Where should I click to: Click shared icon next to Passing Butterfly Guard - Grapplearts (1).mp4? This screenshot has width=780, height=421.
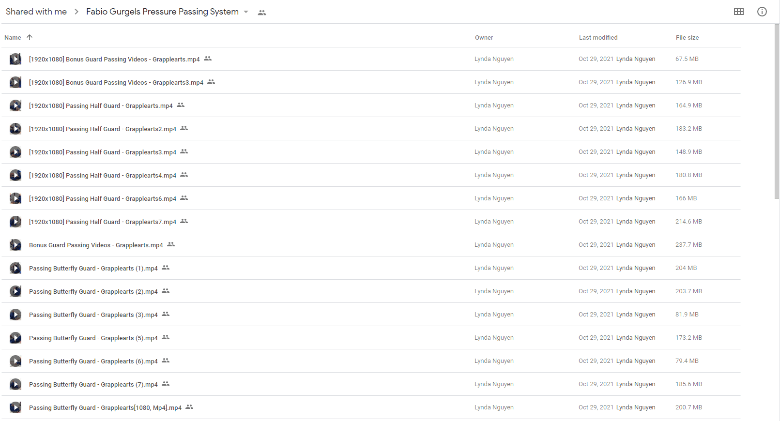[x=166, y=268]
